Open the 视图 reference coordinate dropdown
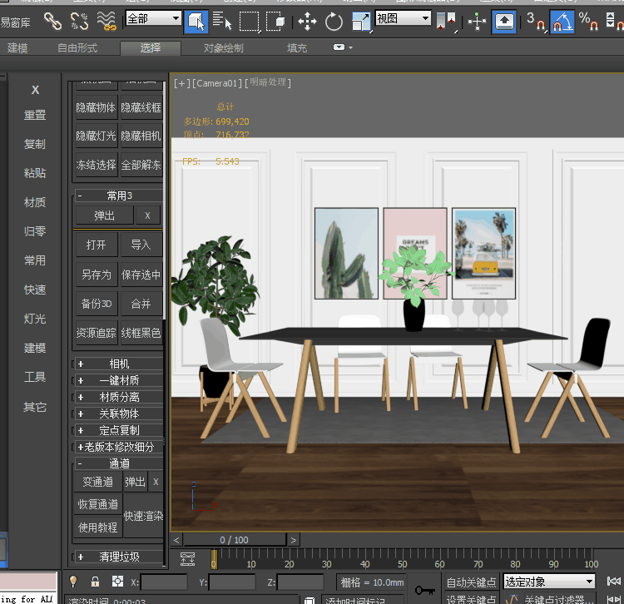 [404, 18]
